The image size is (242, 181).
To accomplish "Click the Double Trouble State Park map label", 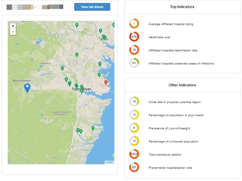I will pos(60,113).
